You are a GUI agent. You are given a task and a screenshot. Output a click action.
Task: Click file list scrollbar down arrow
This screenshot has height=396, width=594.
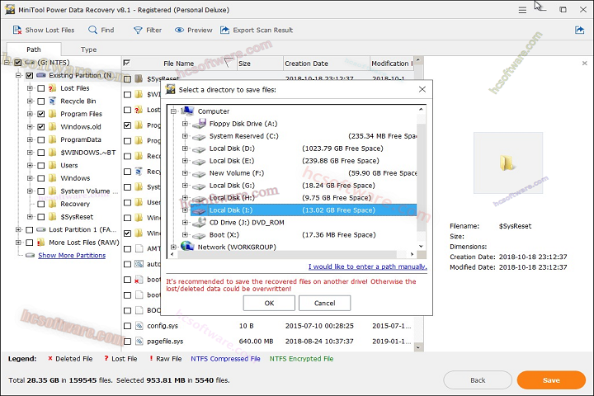tap(418, 347)
